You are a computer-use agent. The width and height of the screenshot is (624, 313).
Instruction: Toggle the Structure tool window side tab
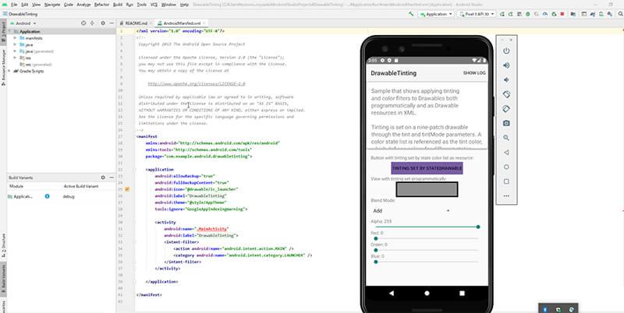click(x=3, y=246)
